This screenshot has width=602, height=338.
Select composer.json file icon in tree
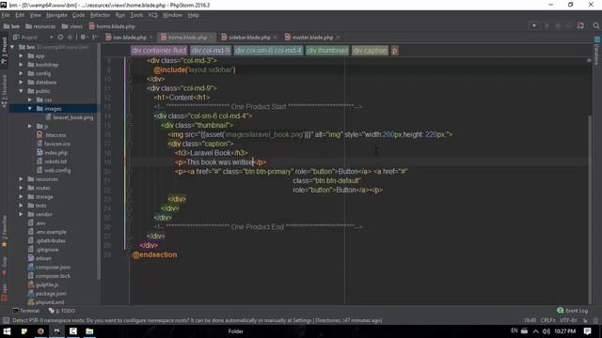31,268
